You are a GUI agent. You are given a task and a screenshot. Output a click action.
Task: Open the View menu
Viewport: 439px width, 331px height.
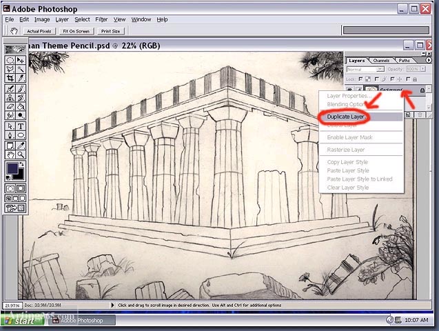coord(119,19)
